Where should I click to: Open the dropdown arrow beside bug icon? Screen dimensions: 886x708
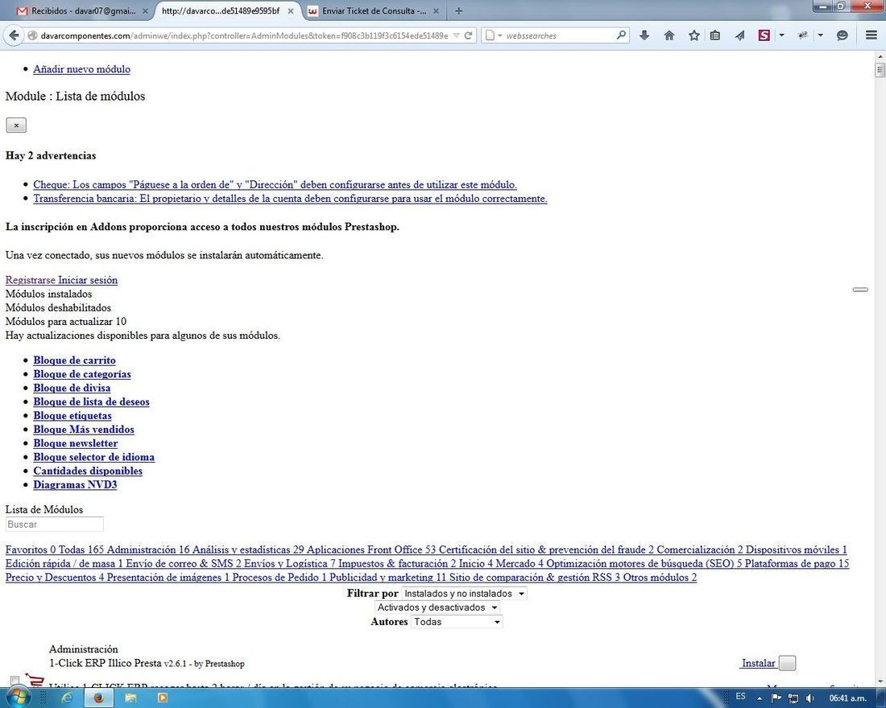click(821, 35)
